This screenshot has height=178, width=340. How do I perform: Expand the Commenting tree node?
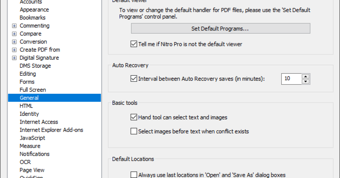(x=14, y=26)
